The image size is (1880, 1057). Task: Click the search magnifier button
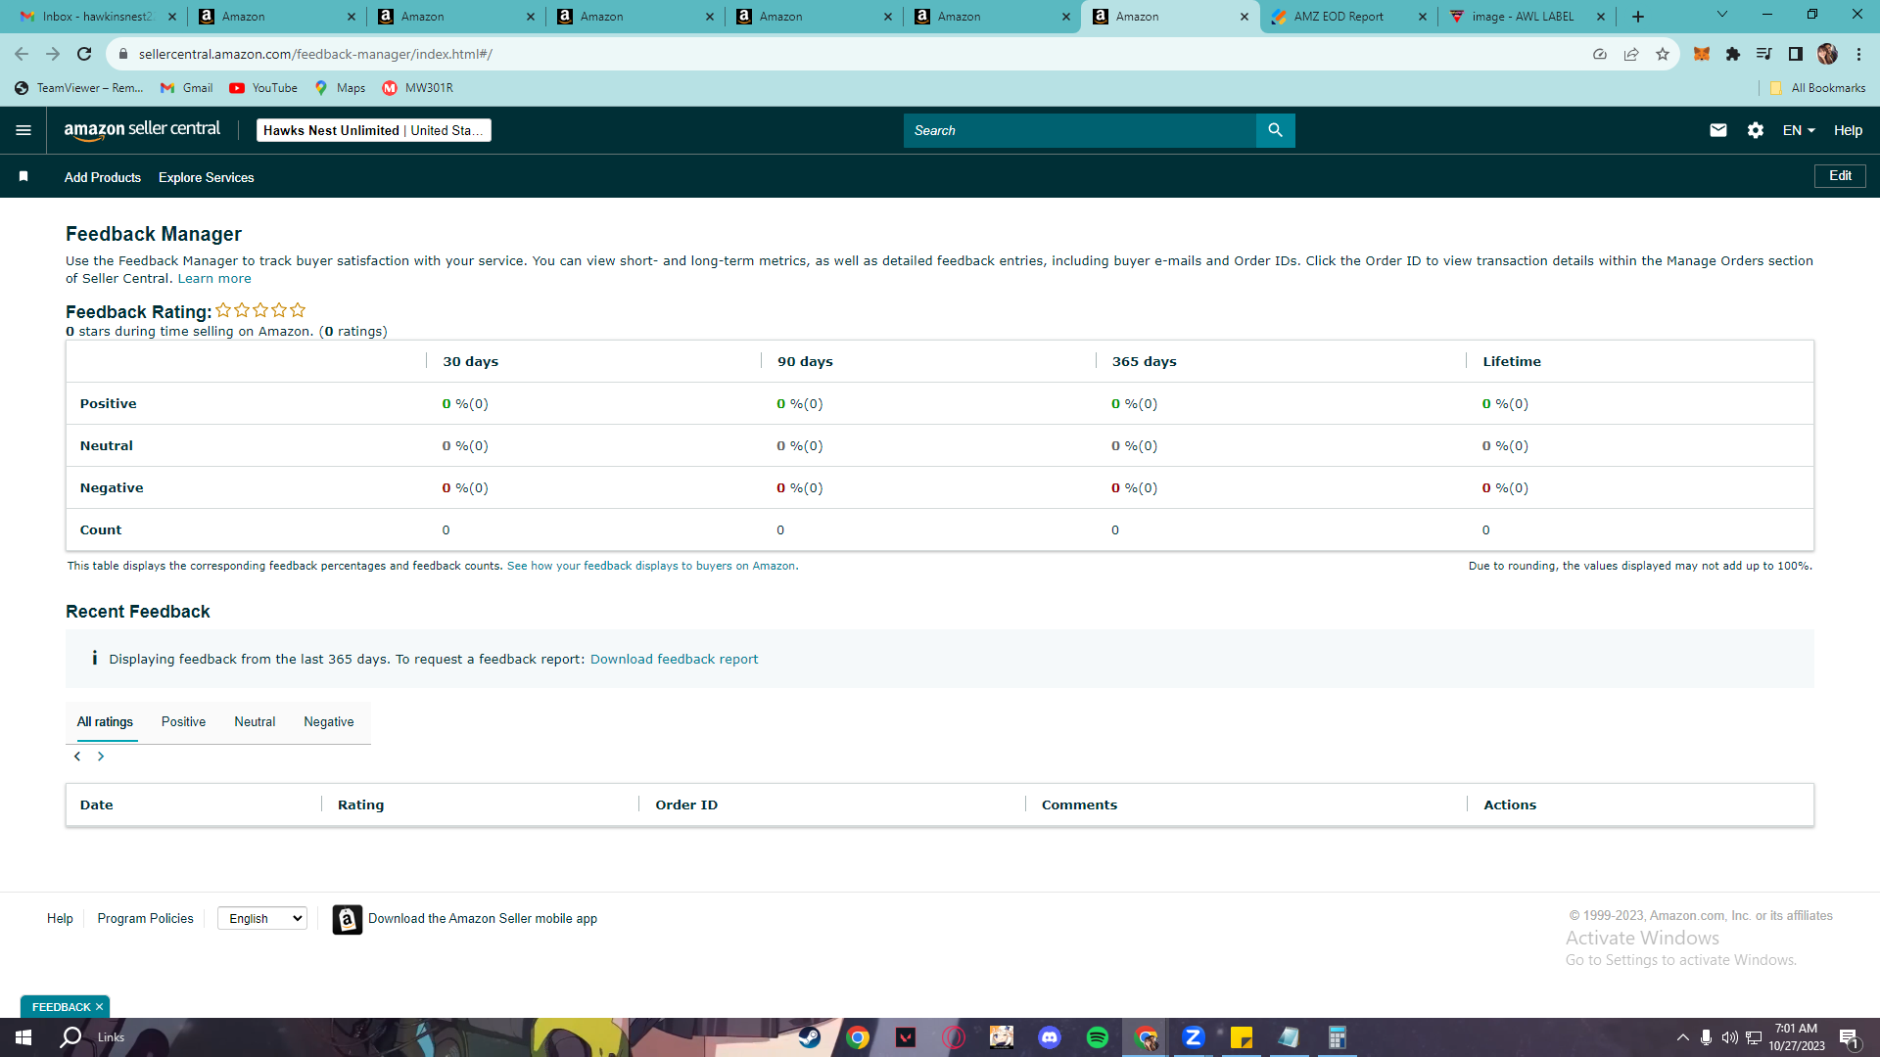1275,130
